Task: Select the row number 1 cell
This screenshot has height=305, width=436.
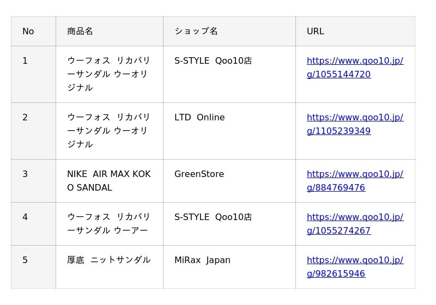Action: point(33,75)
